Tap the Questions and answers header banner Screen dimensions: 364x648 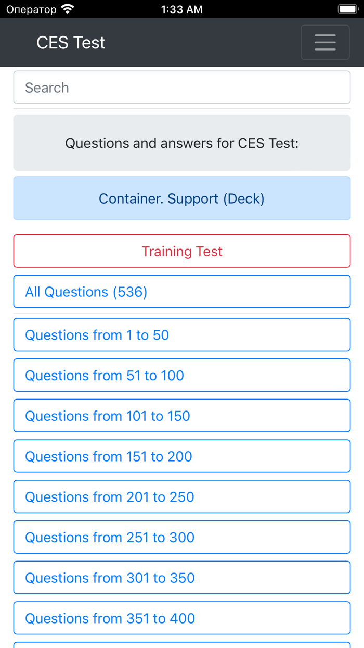click(x=181, y=143)
